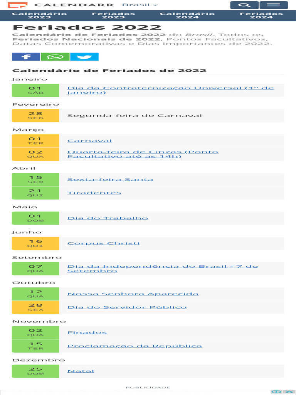Screen dimensions: 296x395
Task: Click the 01 TER date box
Action: 35,141
